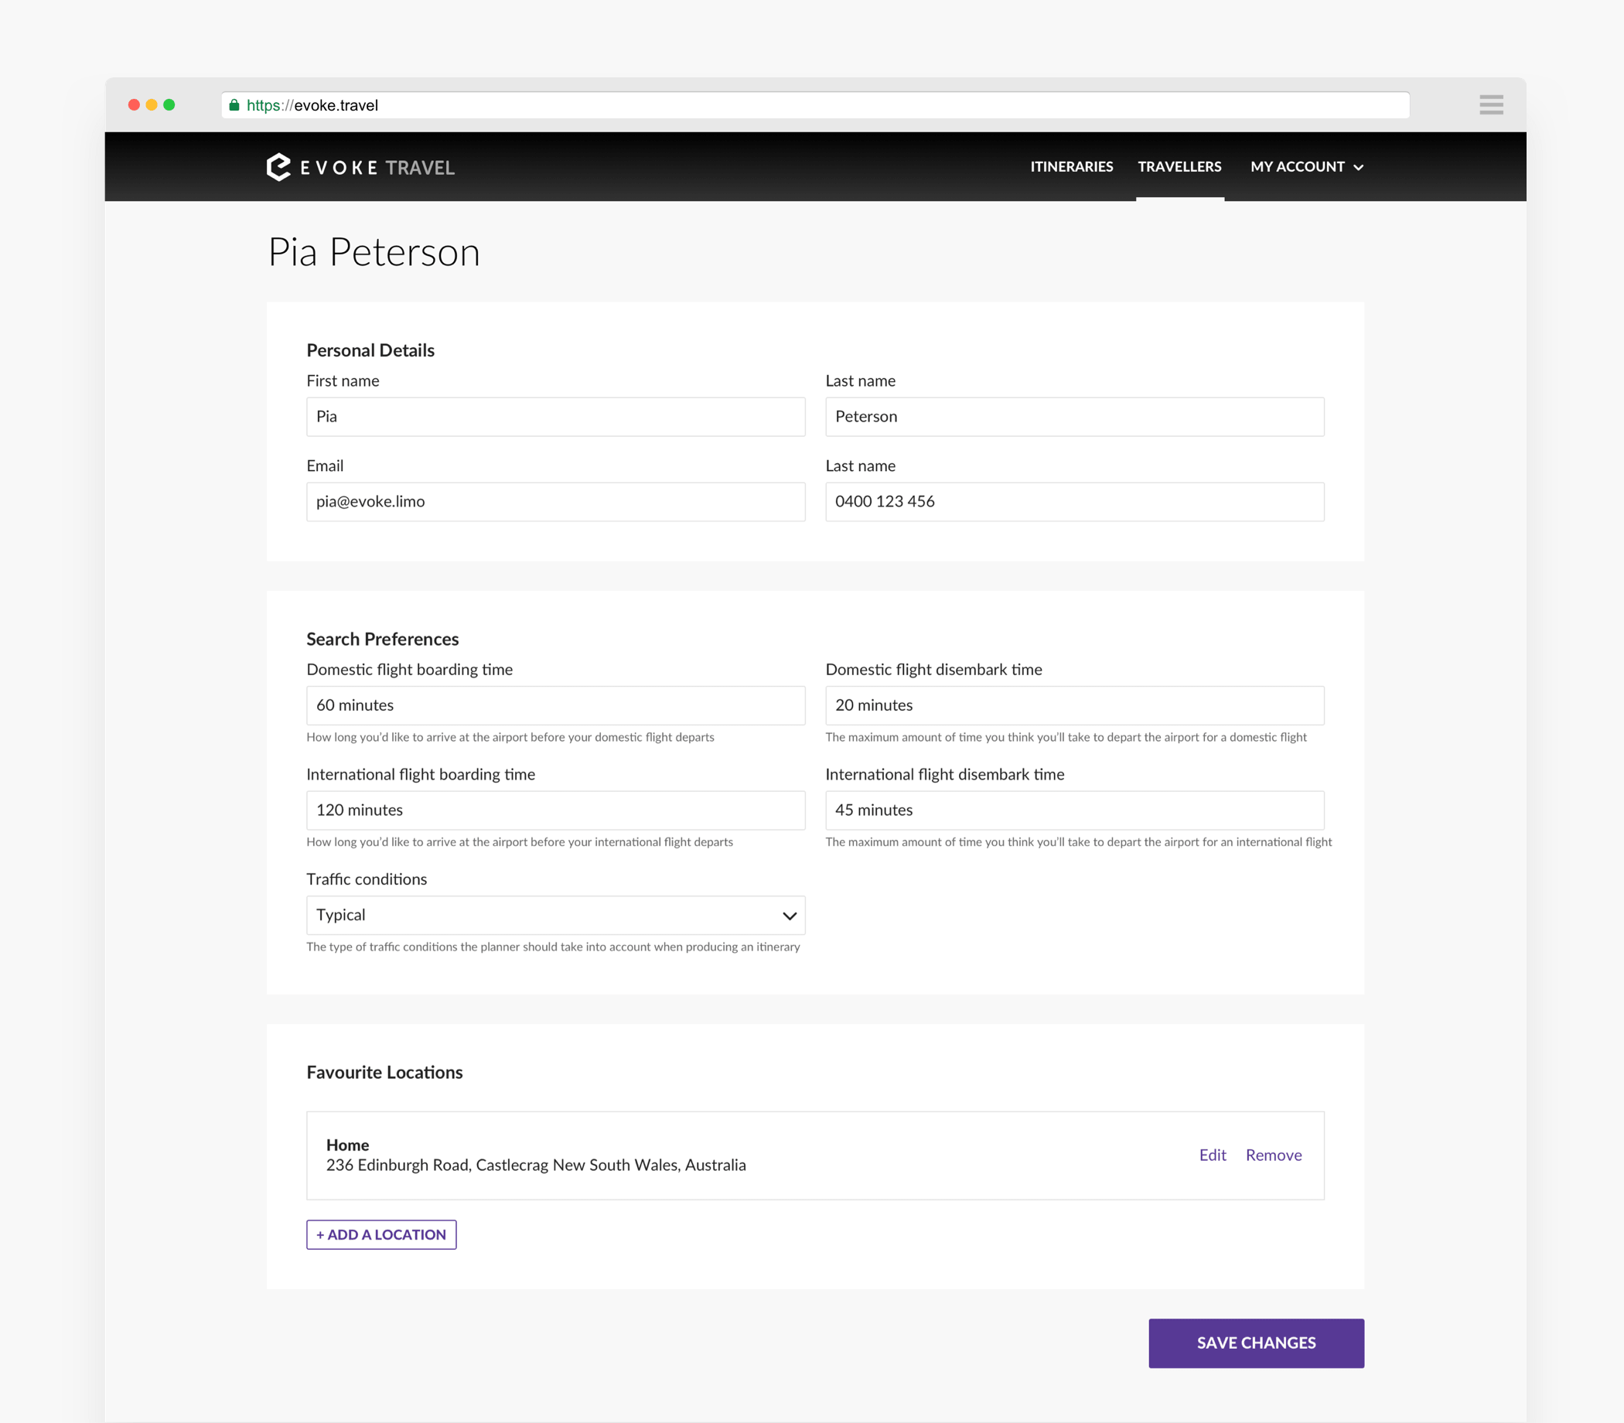1624x1423 pixels.
Task: Expand the My Account menu
Action: pyautogui.click(x=1306, y=167)
